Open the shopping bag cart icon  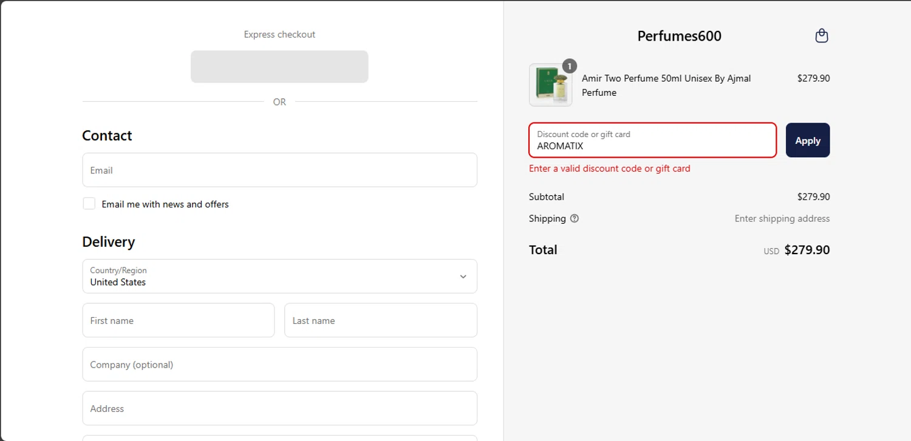[x=821, y=36]
